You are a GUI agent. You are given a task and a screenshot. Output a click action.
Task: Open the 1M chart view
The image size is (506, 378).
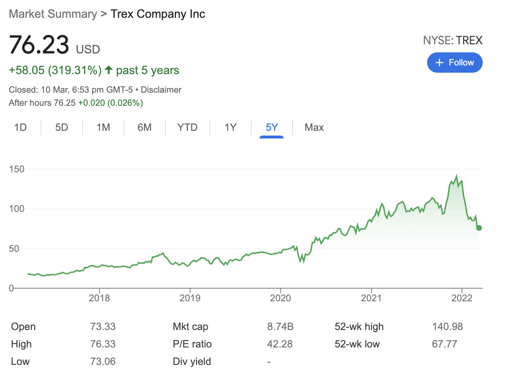pos(103,128)
